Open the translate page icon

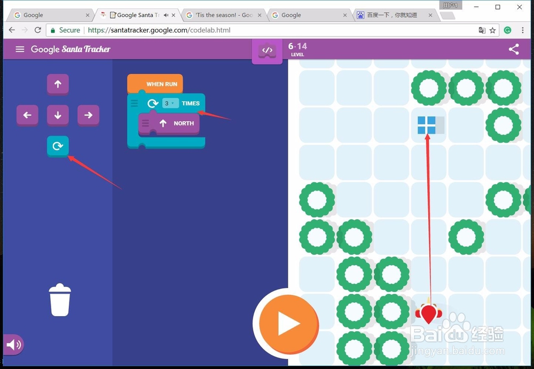[482, 30]
